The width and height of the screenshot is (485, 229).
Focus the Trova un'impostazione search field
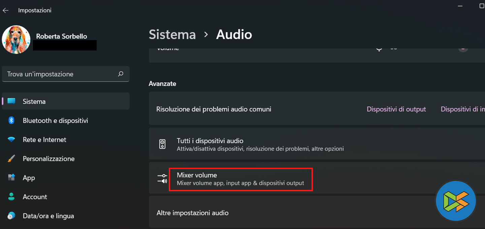coord(61,74)
